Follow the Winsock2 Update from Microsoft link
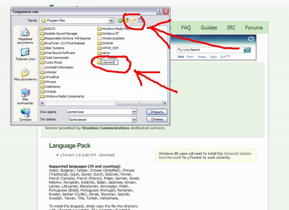The image size is (289, 210). tap(205, 156)
